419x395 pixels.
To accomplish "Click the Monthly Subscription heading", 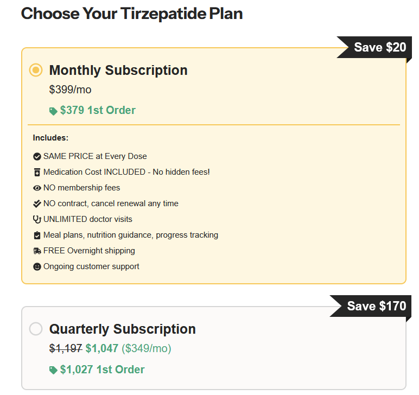I will pos(118,70).
